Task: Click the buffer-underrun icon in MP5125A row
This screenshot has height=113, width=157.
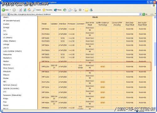Action: click(103, 66)
